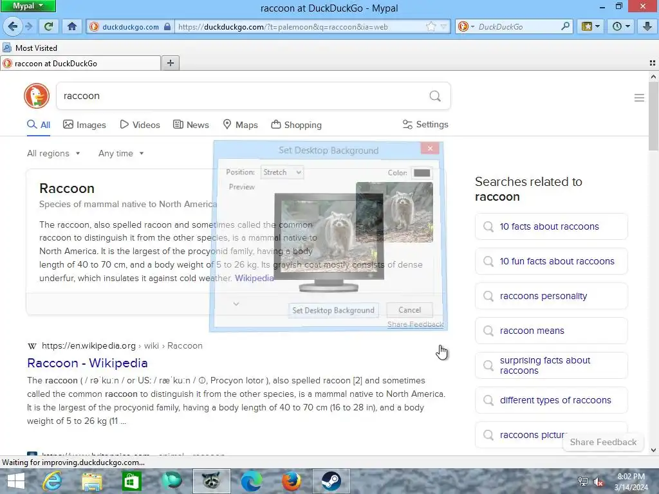Open Steam from the taskbar
This screenshot has height=494, width=659.
[x=331, y=481]
